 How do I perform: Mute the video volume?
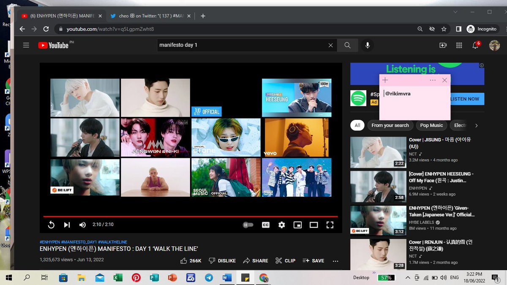(82, 225)
